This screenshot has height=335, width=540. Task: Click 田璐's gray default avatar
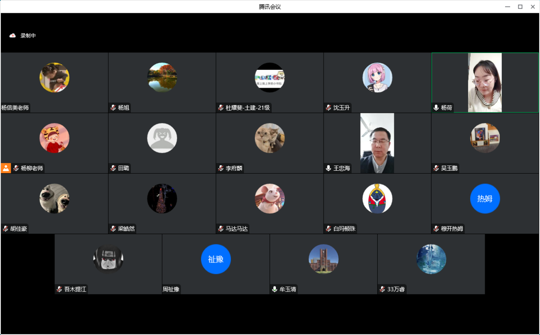pos(162,138)
